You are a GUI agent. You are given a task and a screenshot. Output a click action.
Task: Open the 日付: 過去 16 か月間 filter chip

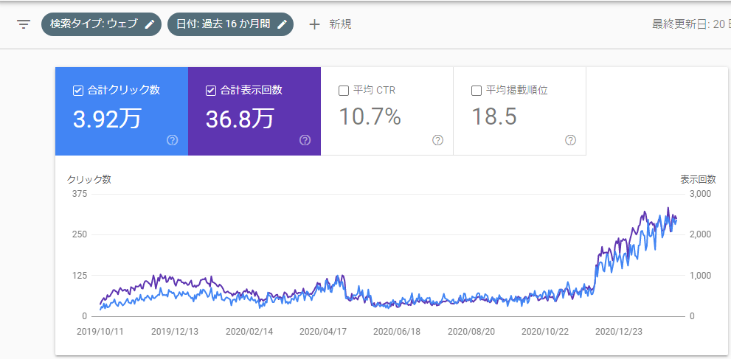(230, 24)
